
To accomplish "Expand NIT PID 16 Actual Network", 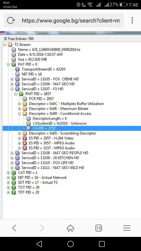I will (x=8, y=178).
